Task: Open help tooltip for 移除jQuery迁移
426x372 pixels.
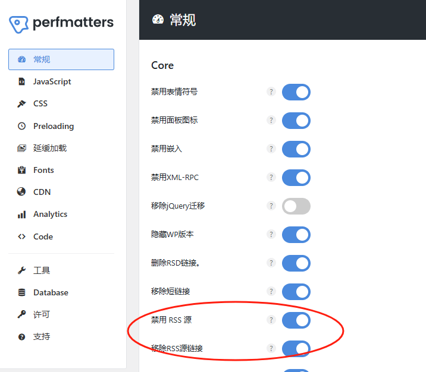Action: coord(271,206)
